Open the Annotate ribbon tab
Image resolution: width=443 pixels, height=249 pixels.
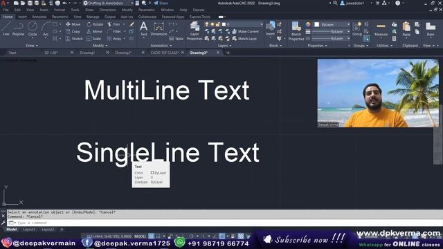(39, 17)
